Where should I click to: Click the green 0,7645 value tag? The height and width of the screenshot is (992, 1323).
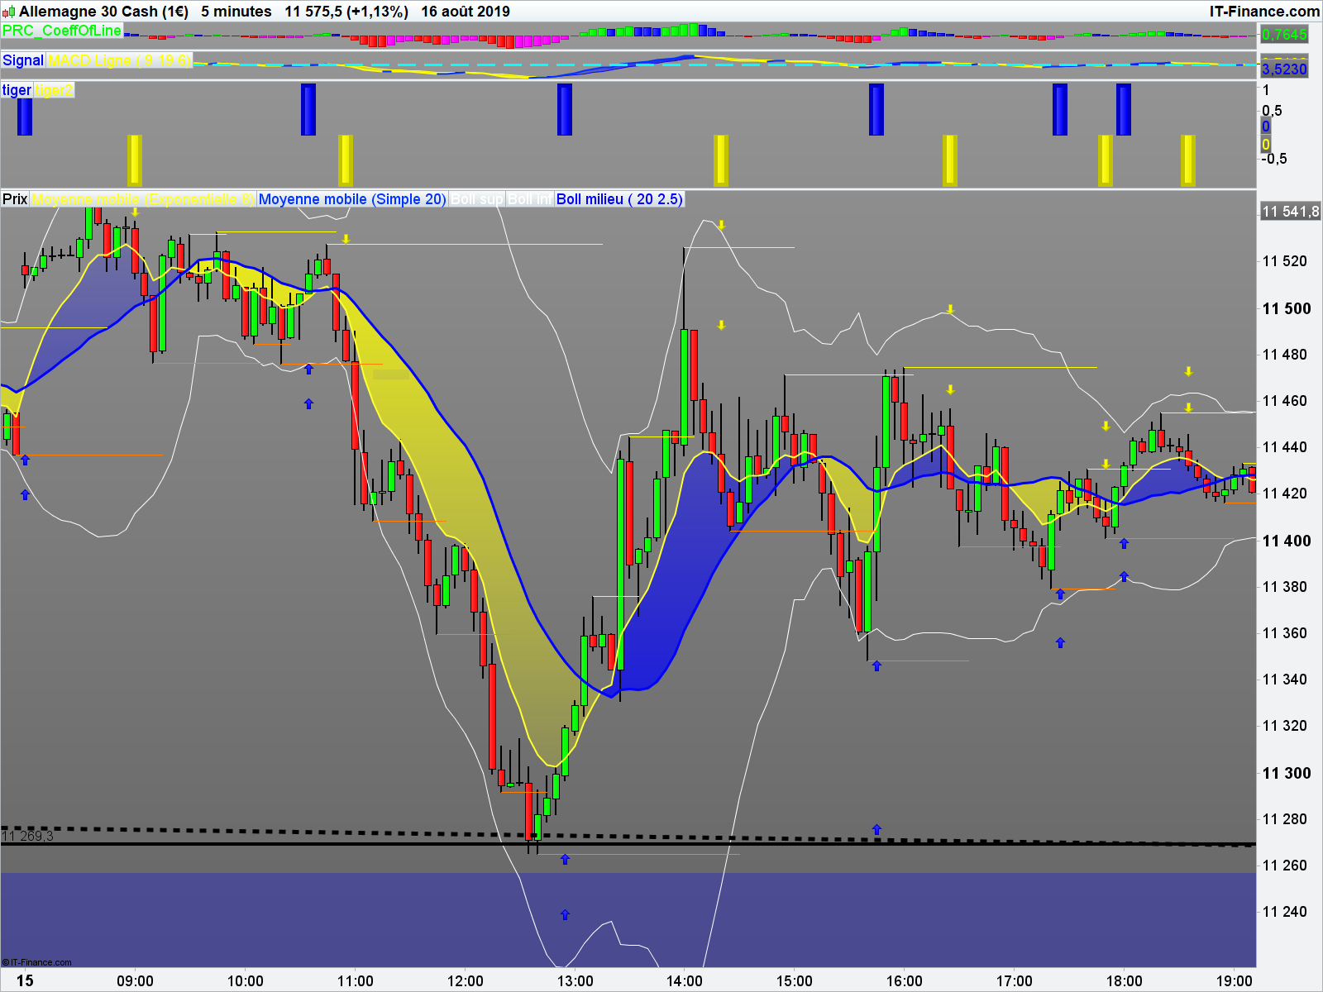coord(1284,35)
